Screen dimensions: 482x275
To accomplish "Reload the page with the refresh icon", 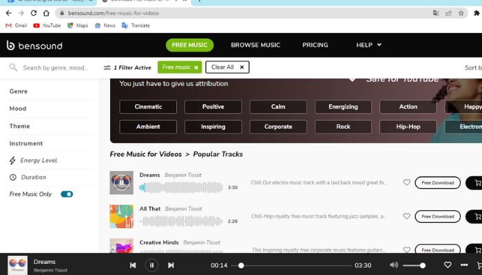I will (34, 13).
